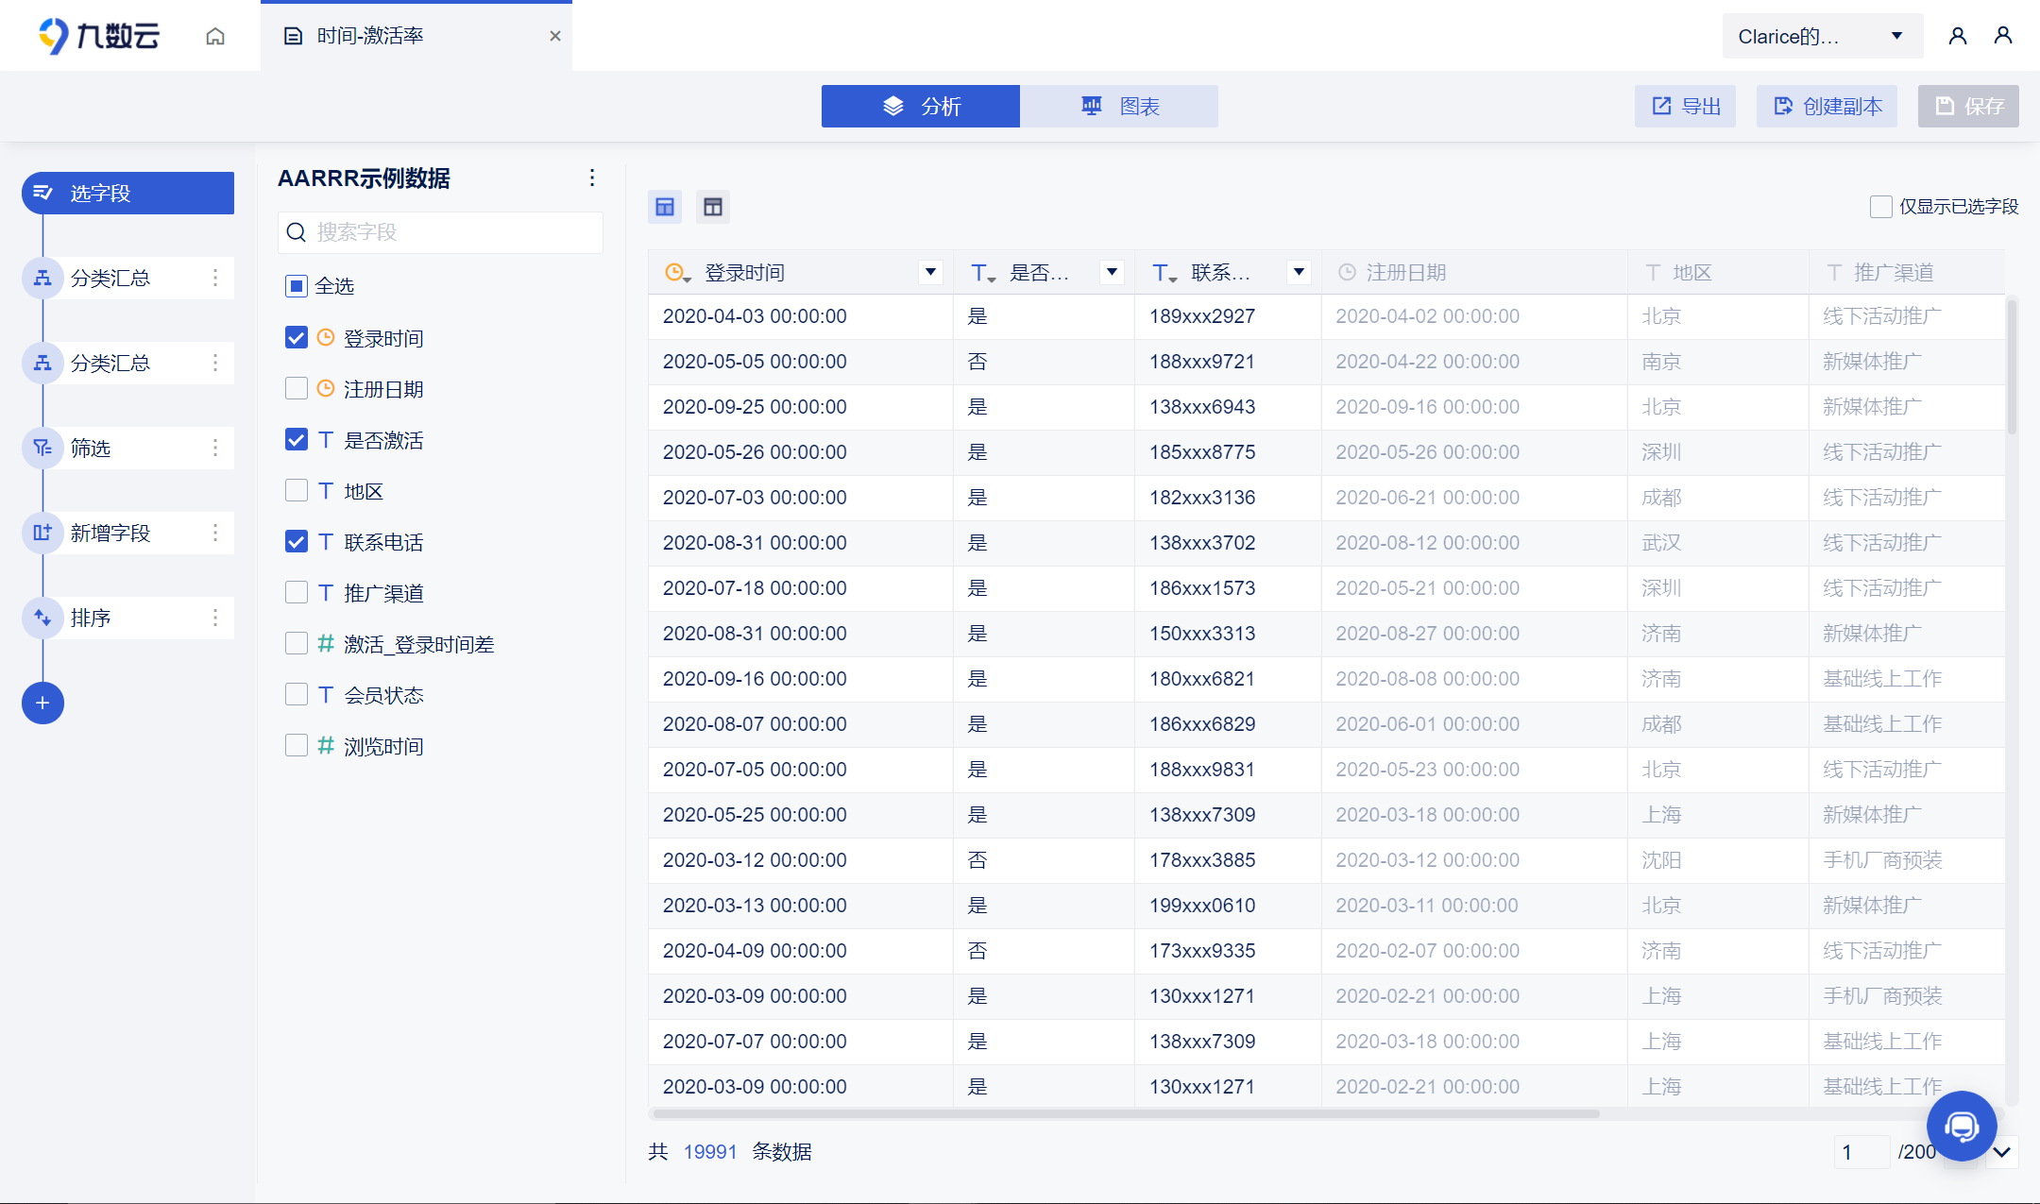Switch to the 图表 tab
Viewport: 2040px width, 1204px height.
click(x=1119, y=106)
